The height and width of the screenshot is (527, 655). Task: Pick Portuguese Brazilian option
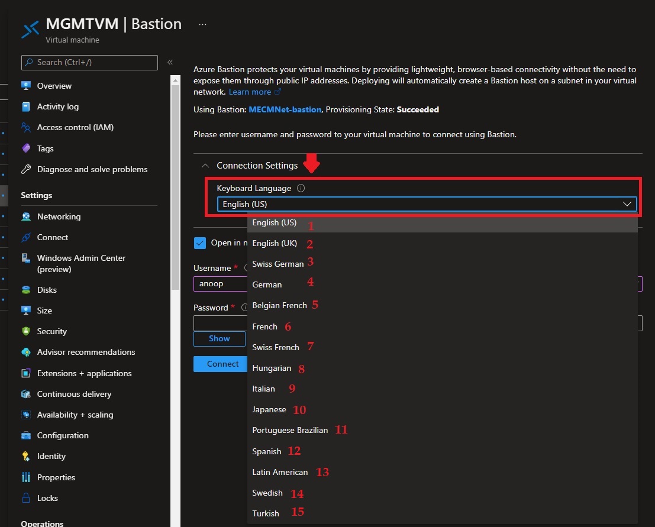(443, 430)
